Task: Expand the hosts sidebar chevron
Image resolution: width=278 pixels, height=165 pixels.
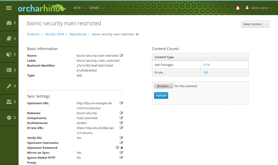Action: coord(15,70)
